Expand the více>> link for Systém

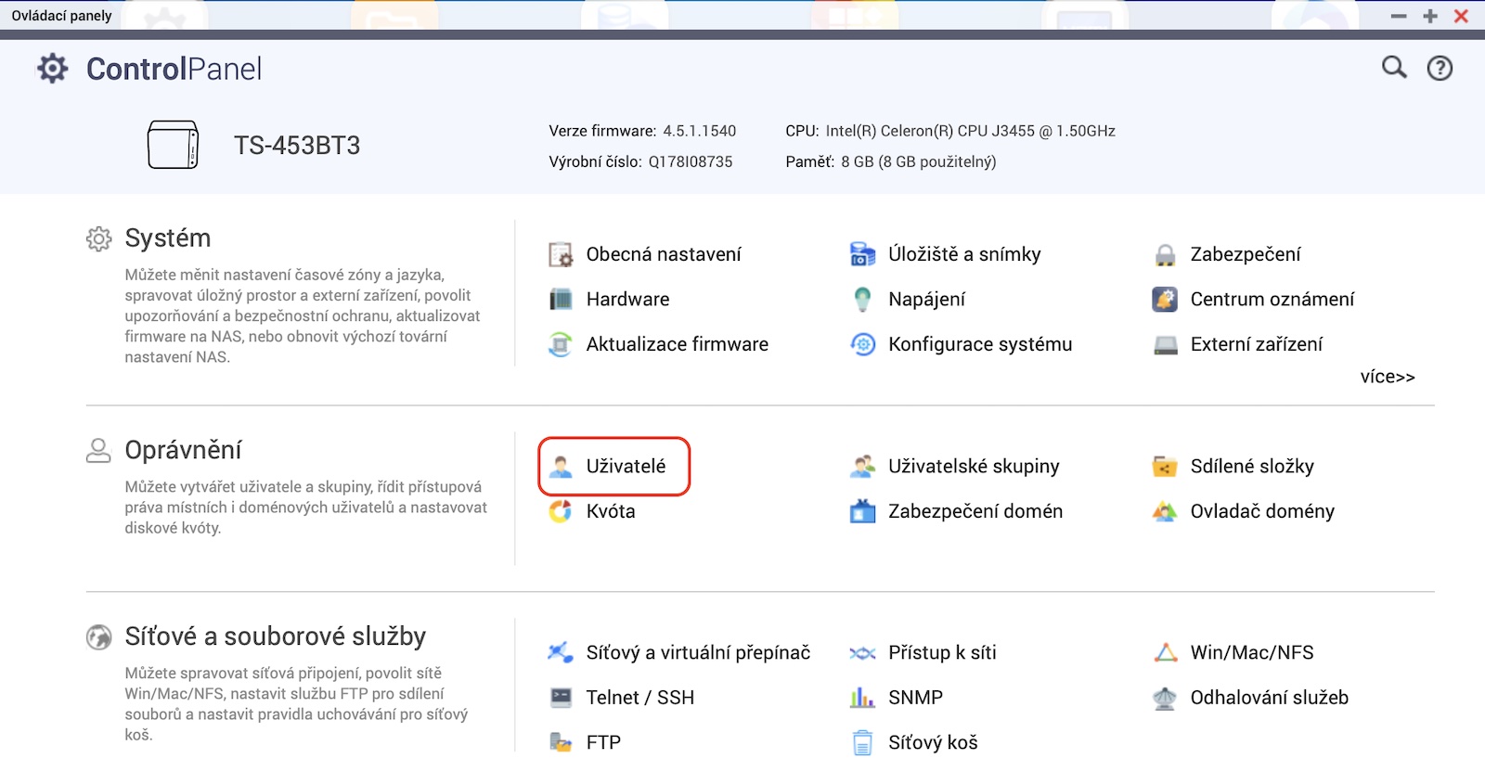[x=1387, y=377]
